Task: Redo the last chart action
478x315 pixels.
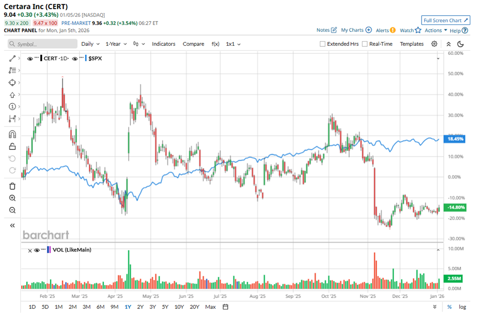Action: 12,170
